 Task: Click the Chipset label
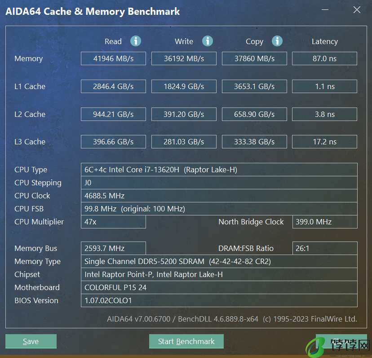(27, 275)
